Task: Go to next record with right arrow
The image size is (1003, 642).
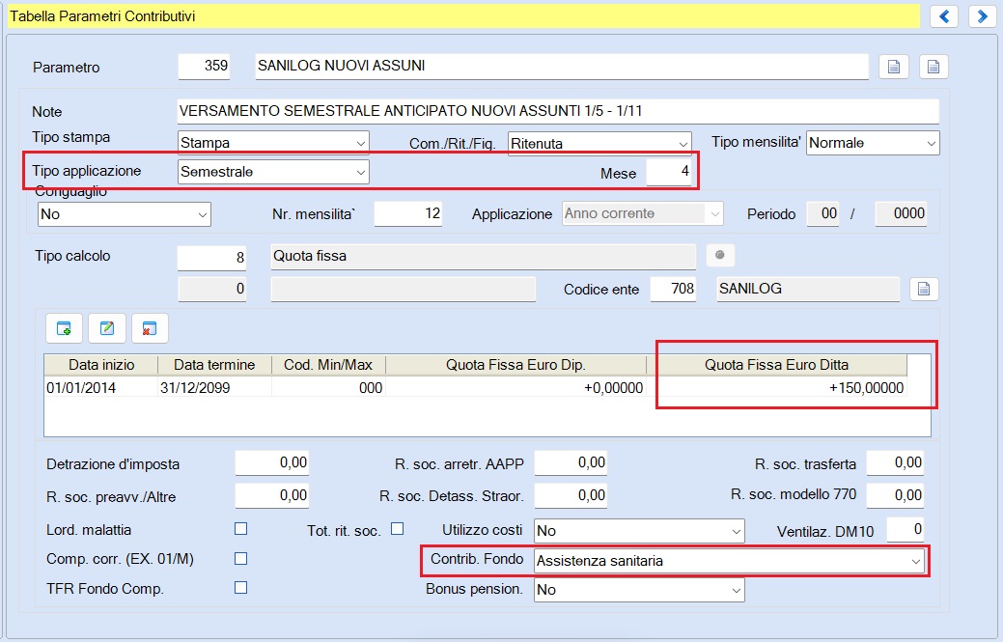Action: point(982,16)
